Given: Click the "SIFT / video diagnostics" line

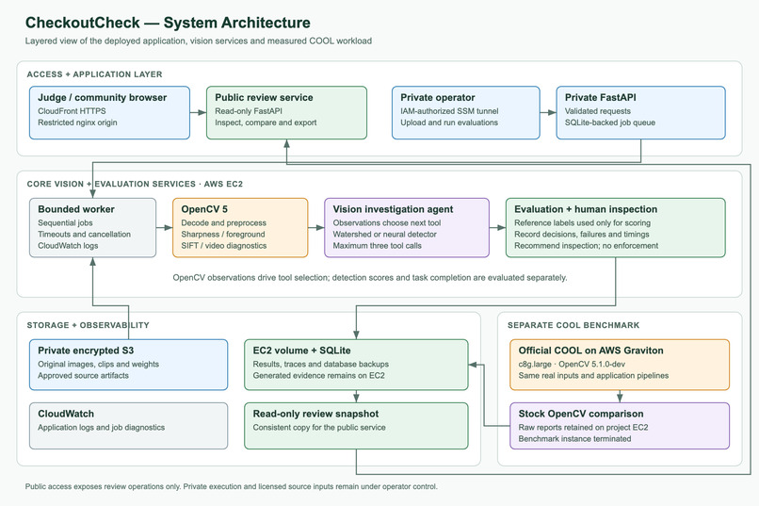Looking at the screenshot, I should pos(223,246).
